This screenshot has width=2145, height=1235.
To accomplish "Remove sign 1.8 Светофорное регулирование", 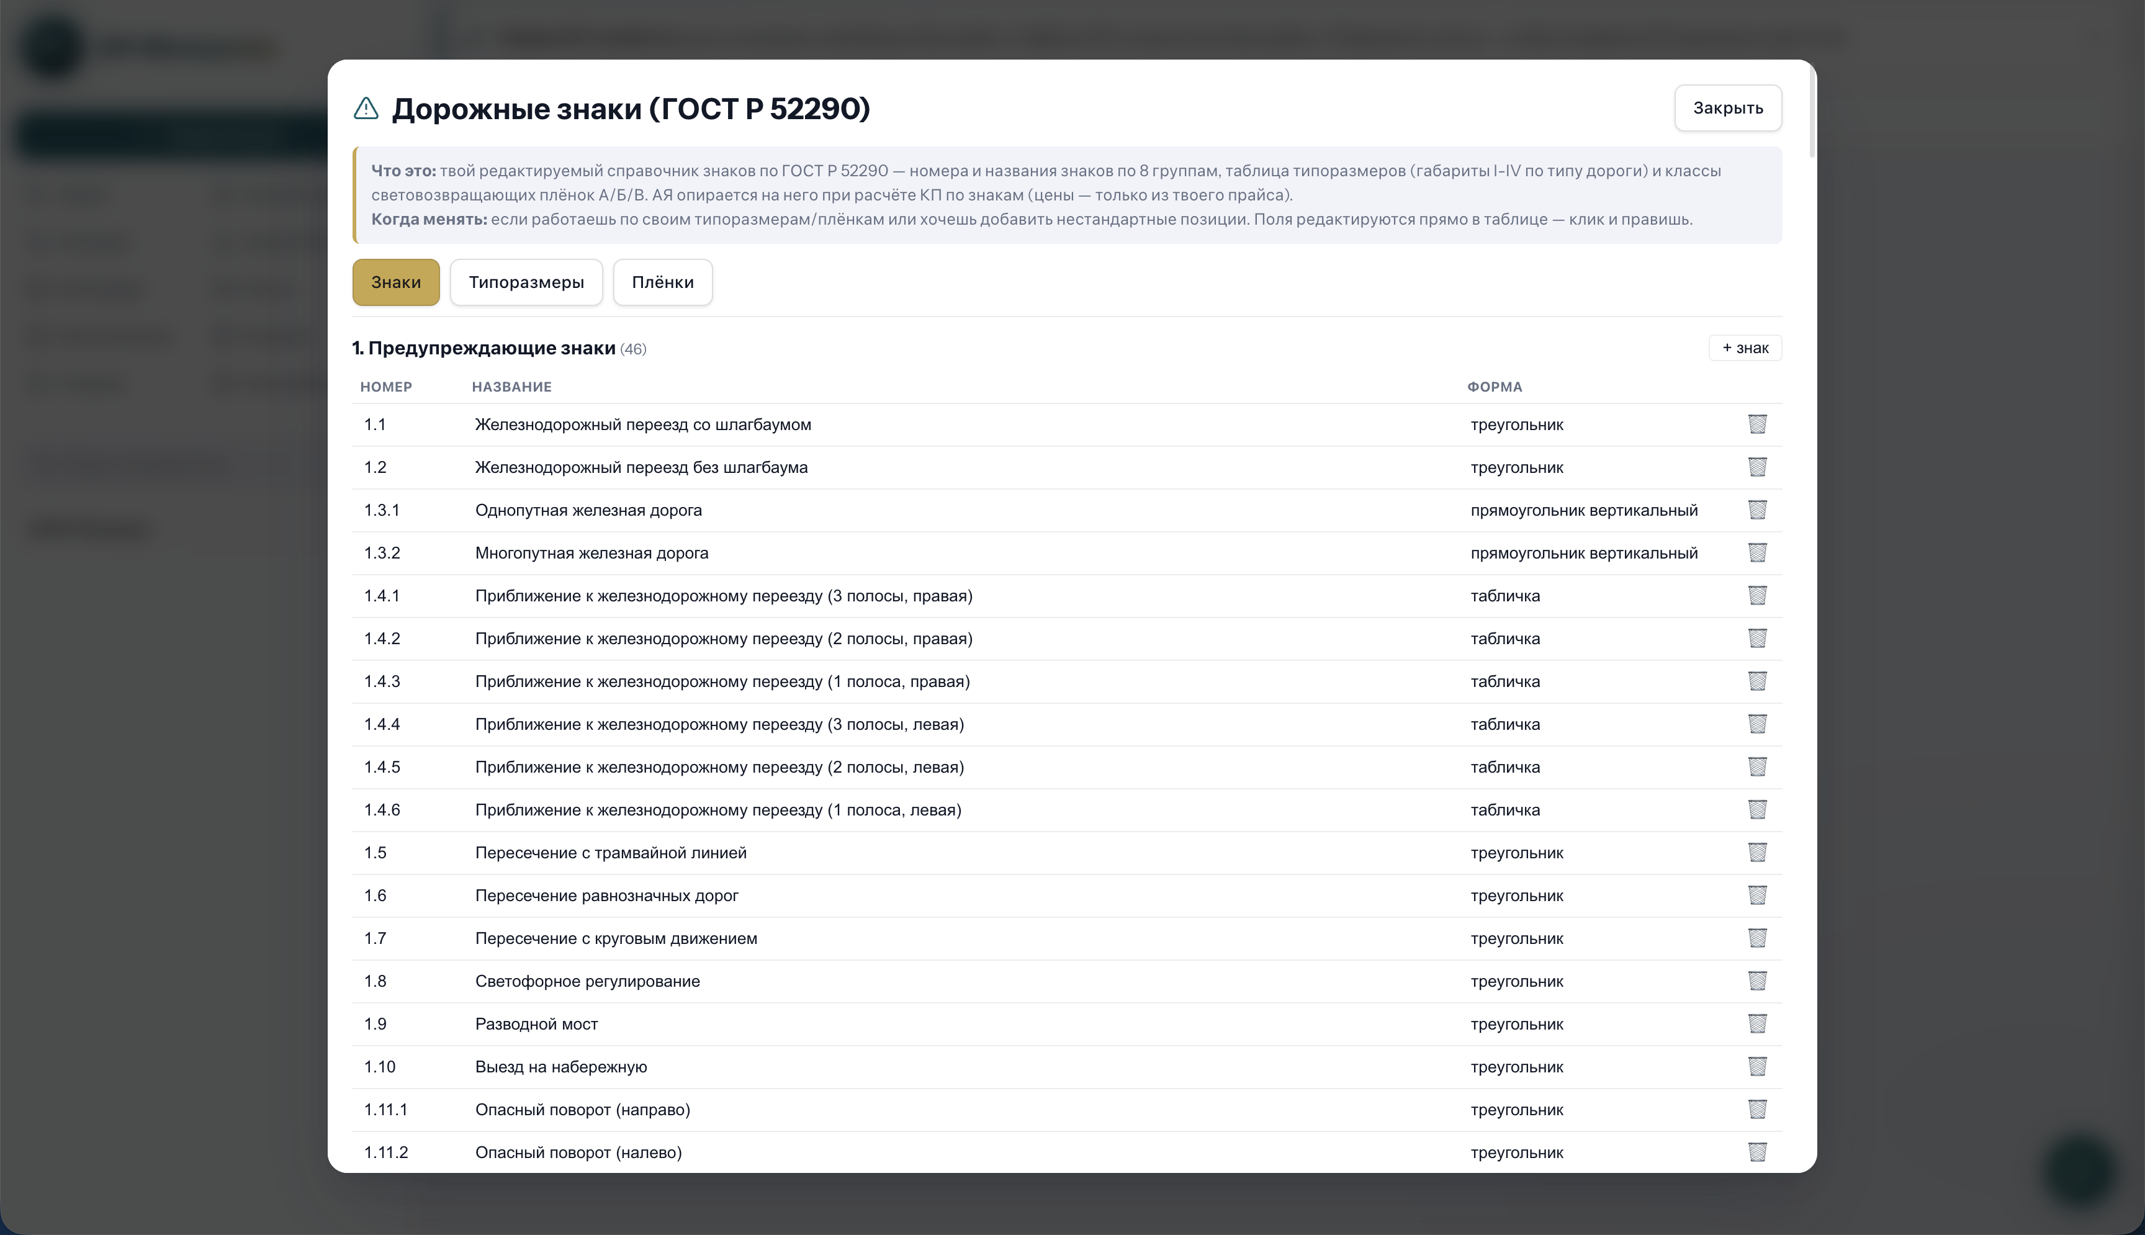I will click(1756, 981).
